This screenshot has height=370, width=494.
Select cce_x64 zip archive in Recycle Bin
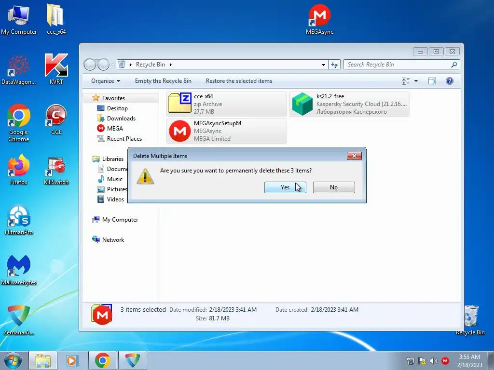(227, 104)
